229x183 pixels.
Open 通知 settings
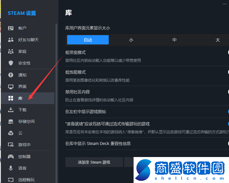click(x=28, y=75)
